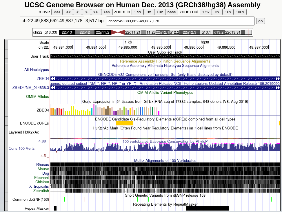Viewport: 282px width, 212px height.
Task: Click Multiz Alignments of 100 Vertebrates title
Action: tap(165, 160)
